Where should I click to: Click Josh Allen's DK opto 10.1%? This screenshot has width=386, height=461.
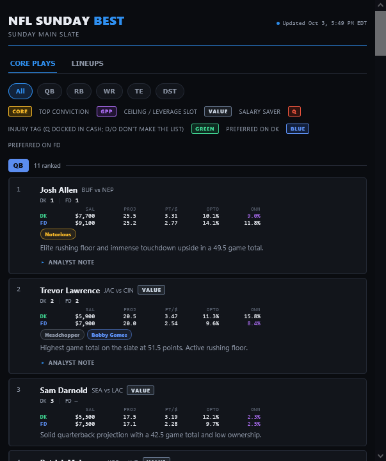click(x=211, y=216)
